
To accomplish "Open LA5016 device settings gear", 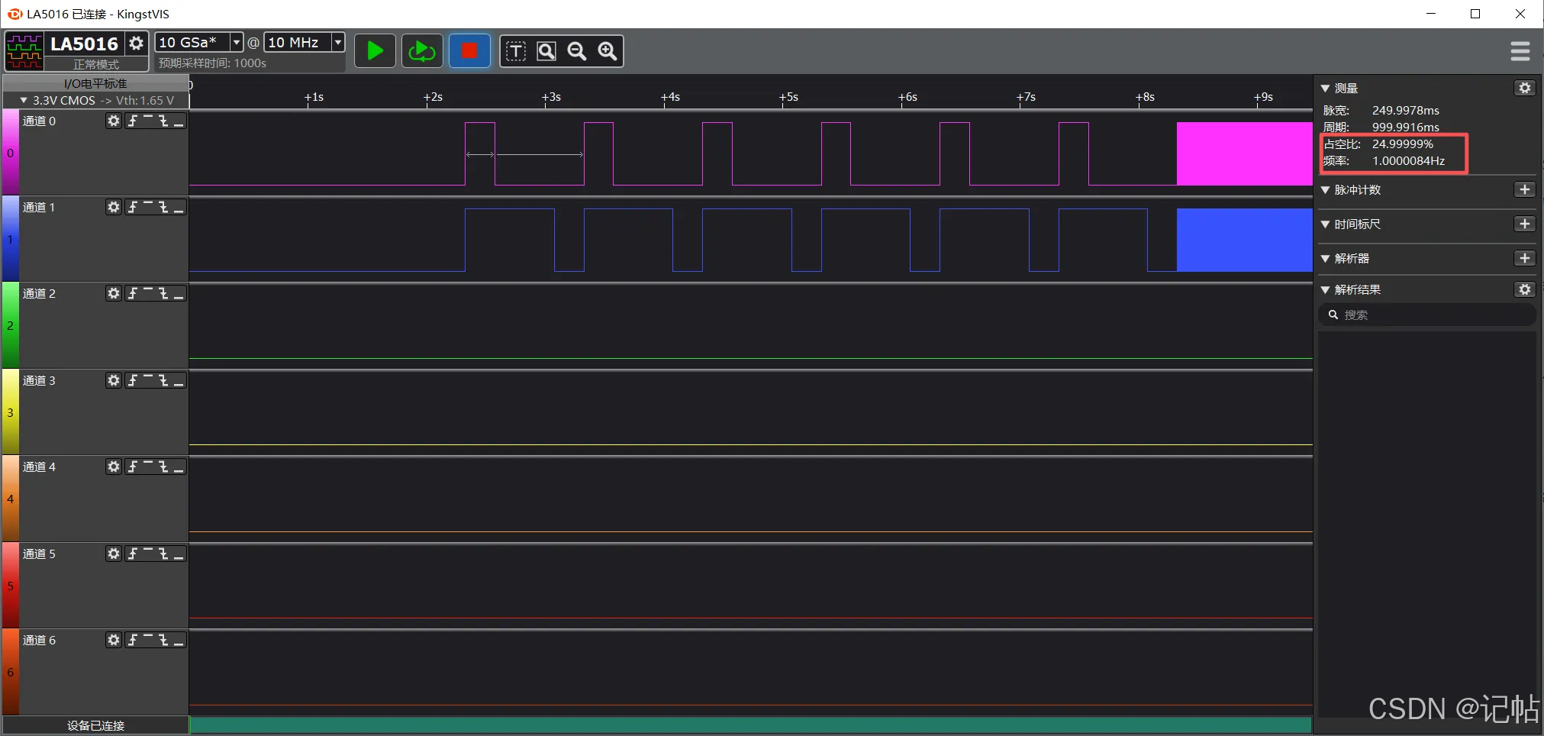I will point(137,44).
